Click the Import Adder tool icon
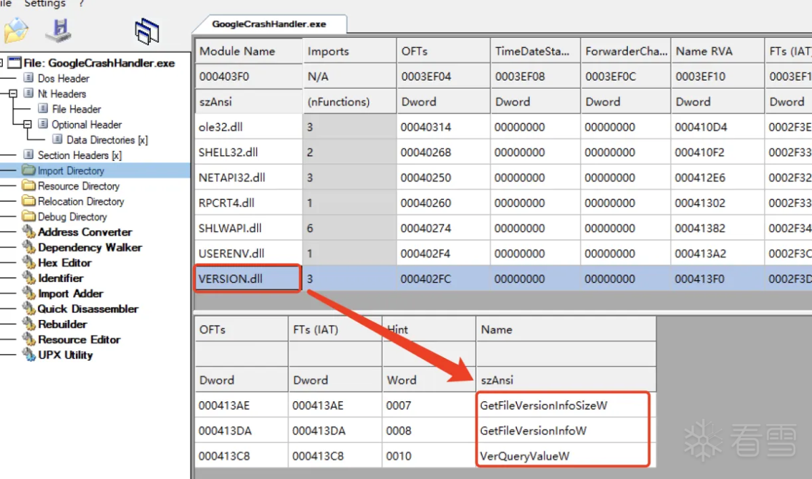812x479 pixels. pyautogui.click(x=28, y=293)
